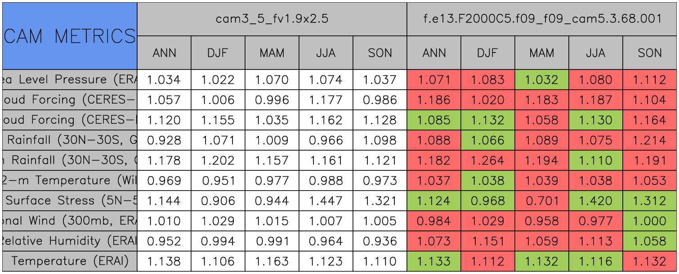Select the Relative Humidity row label

click(70, 241)
